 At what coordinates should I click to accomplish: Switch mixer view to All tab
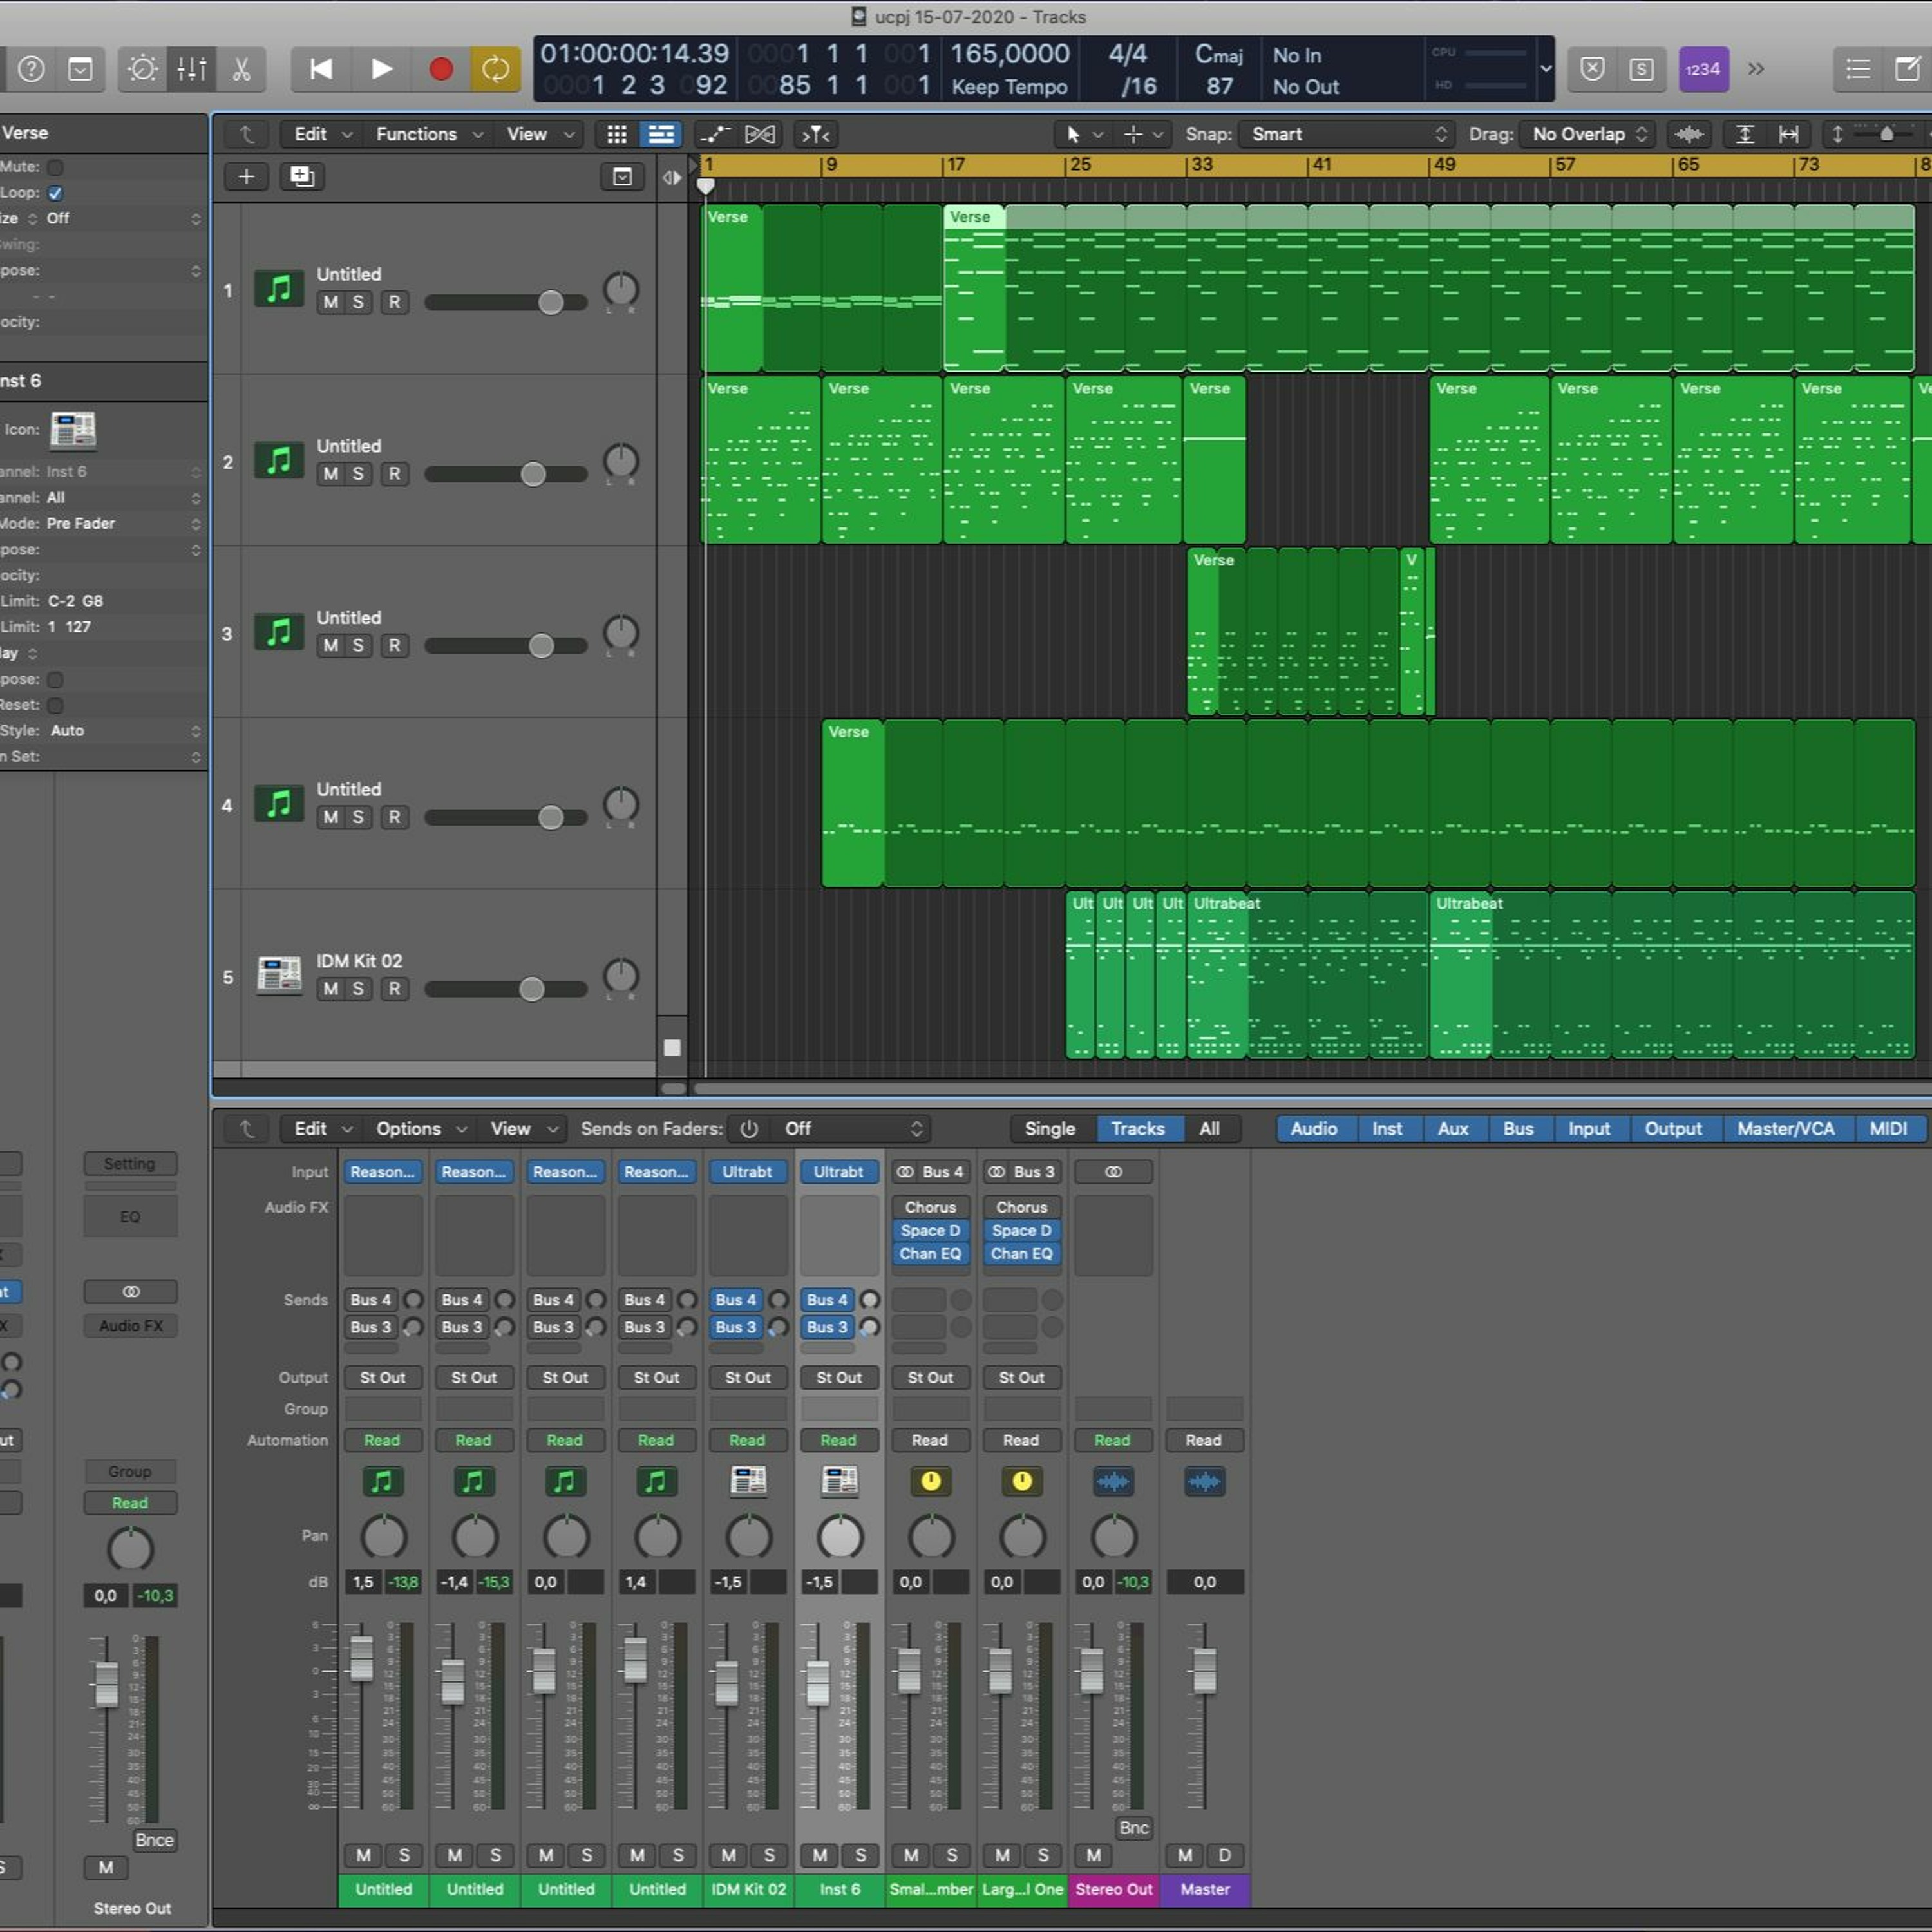click(1209, 1128)
